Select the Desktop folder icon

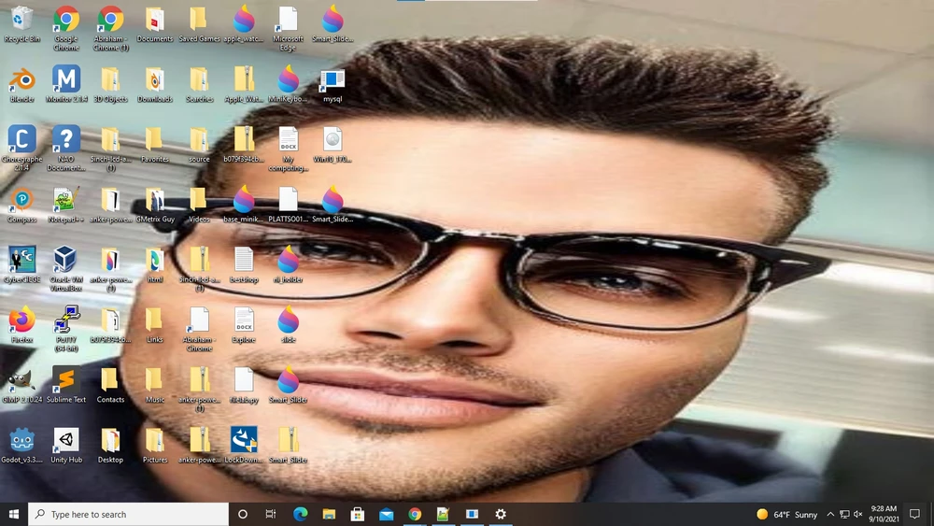[x=111, y=446]
